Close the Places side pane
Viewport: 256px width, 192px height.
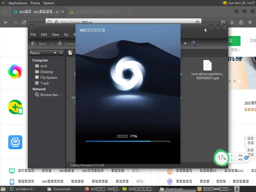click(61, 53)
